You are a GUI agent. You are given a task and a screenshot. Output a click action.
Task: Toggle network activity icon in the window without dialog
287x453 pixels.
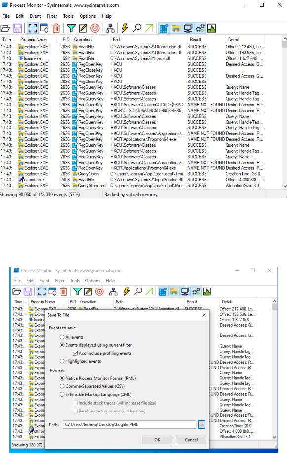click(x=188, y=28)
